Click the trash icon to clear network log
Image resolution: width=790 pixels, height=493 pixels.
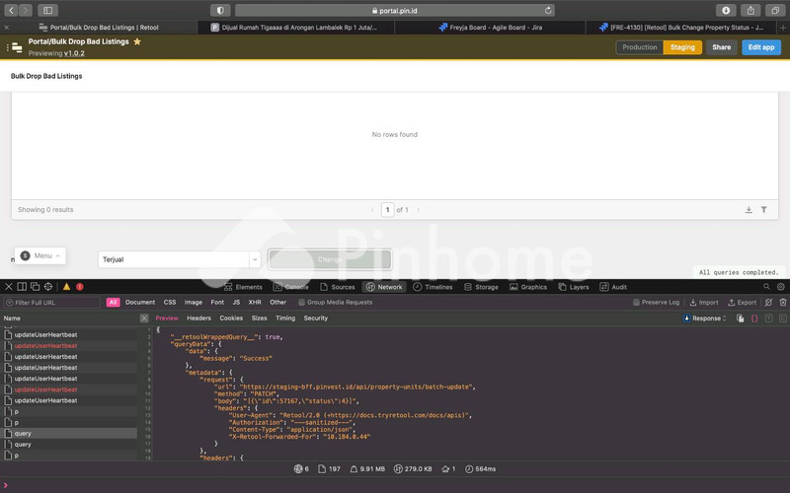[782, 303]
